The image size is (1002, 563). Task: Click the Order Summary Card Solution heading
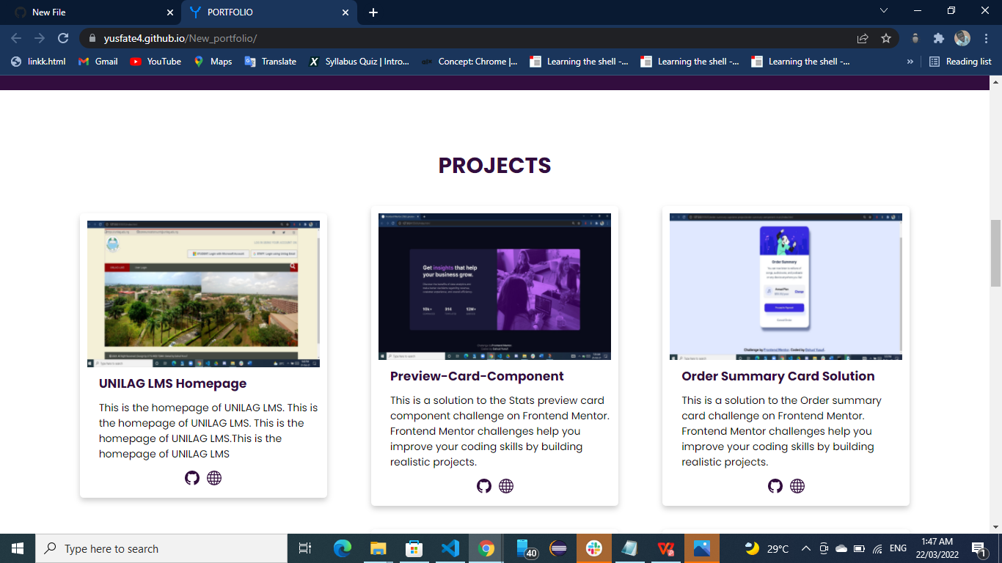pyautogui.click(x=778, y=376)
